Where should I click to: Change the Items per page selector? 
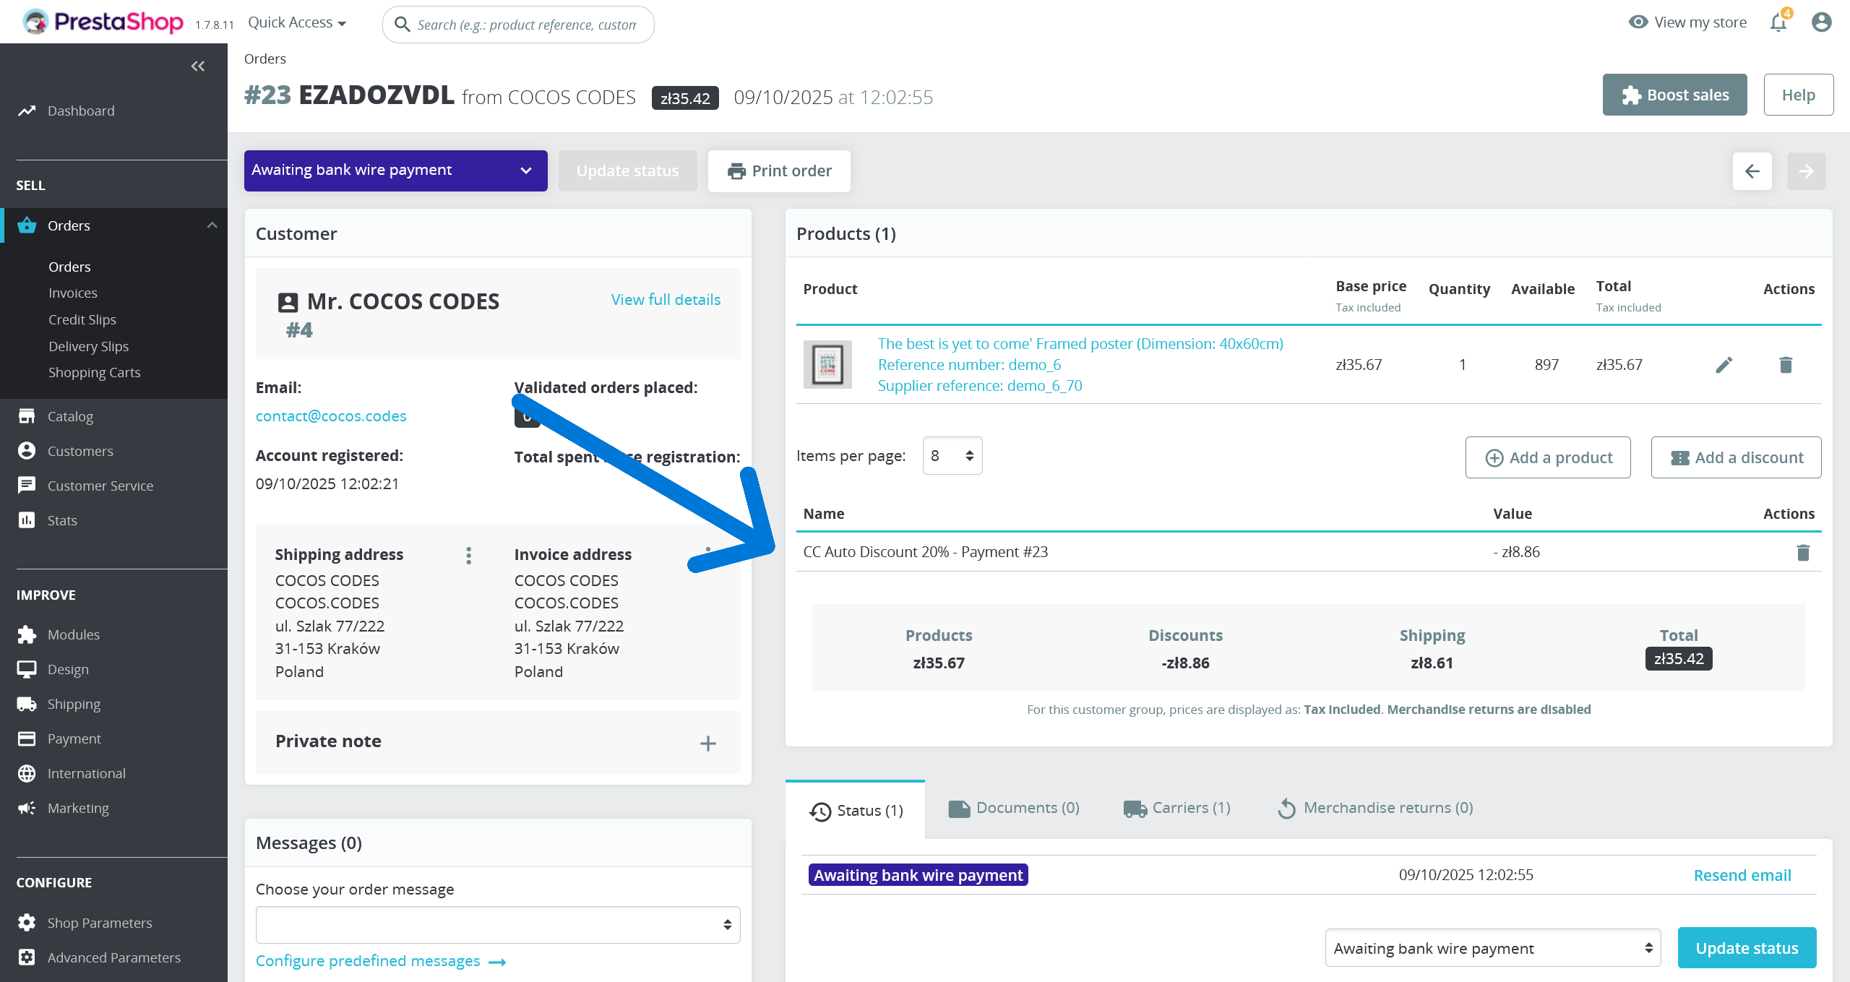click(952, 455)
